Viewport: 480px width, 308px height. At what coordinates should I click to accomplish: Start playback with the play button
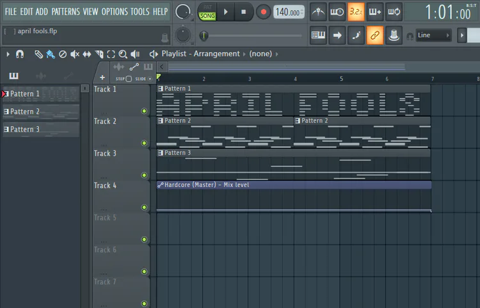click(226, 12)
